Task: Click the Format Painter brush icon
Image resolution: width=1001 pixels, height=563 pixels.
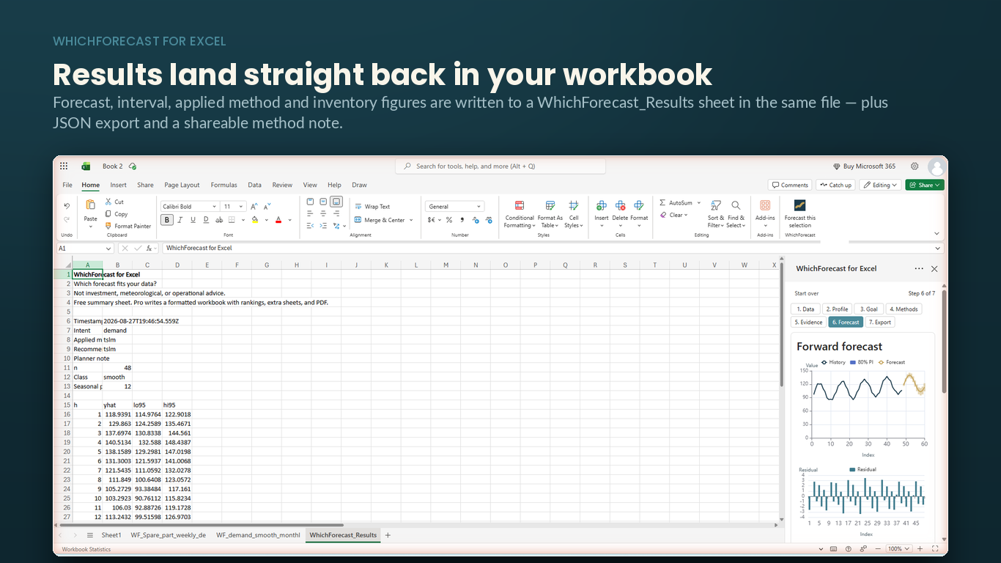Action: (x=108, y=226)
